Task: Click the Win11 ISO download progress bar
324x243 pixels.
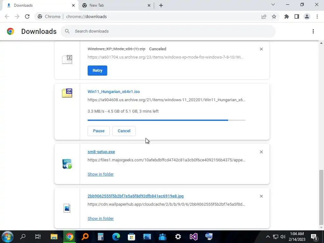Action: (x=166, y=120)
